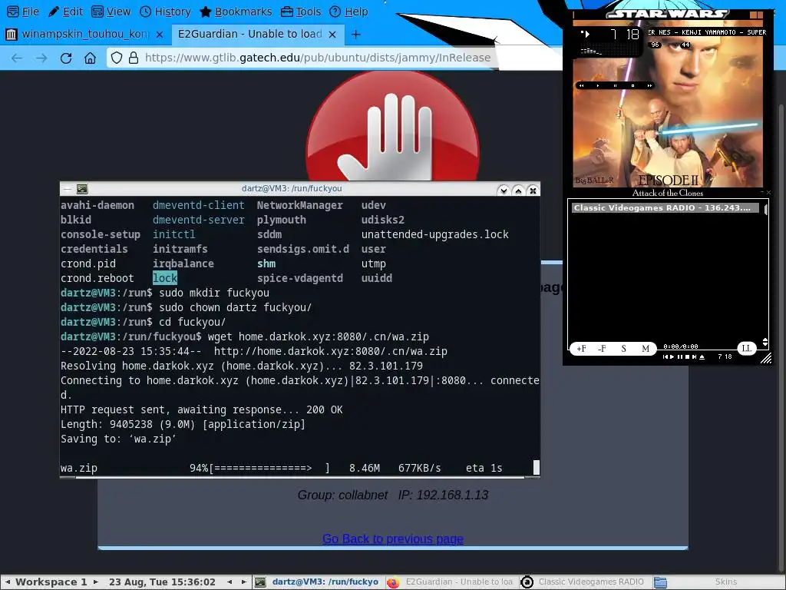Click playlist scroll up/down arrows
Viewport: 786px width, 590px height.
click(765, 342)
